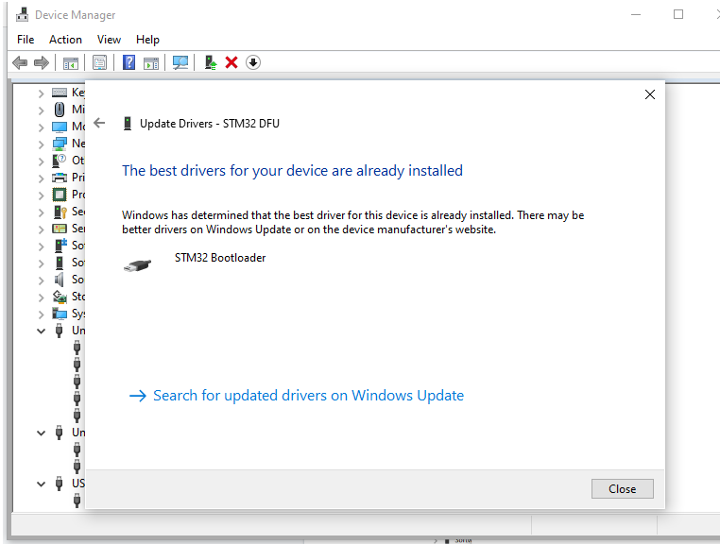This screenshot has height=544, width=720.
Task: Click the Update device driver toolbar icon
Action: pyautogui.click(x=211, y=62)
